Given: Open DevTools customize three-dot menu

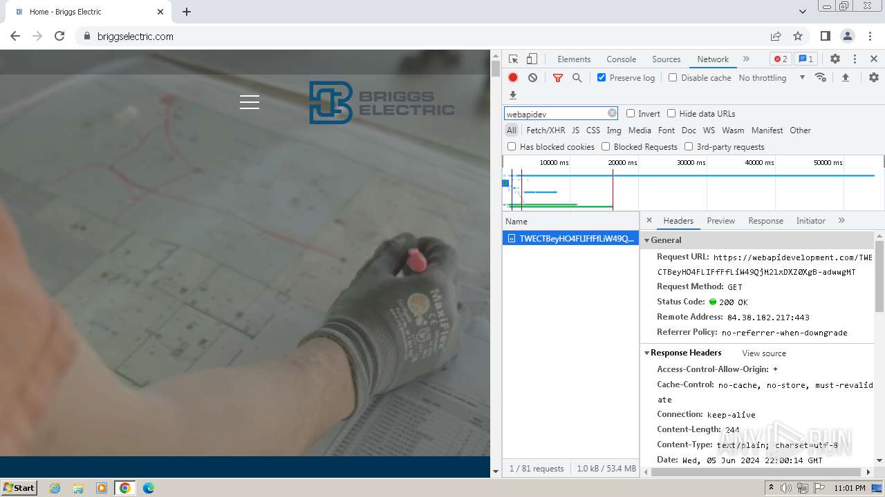Looking at the screenshot, I should point(855,59).
